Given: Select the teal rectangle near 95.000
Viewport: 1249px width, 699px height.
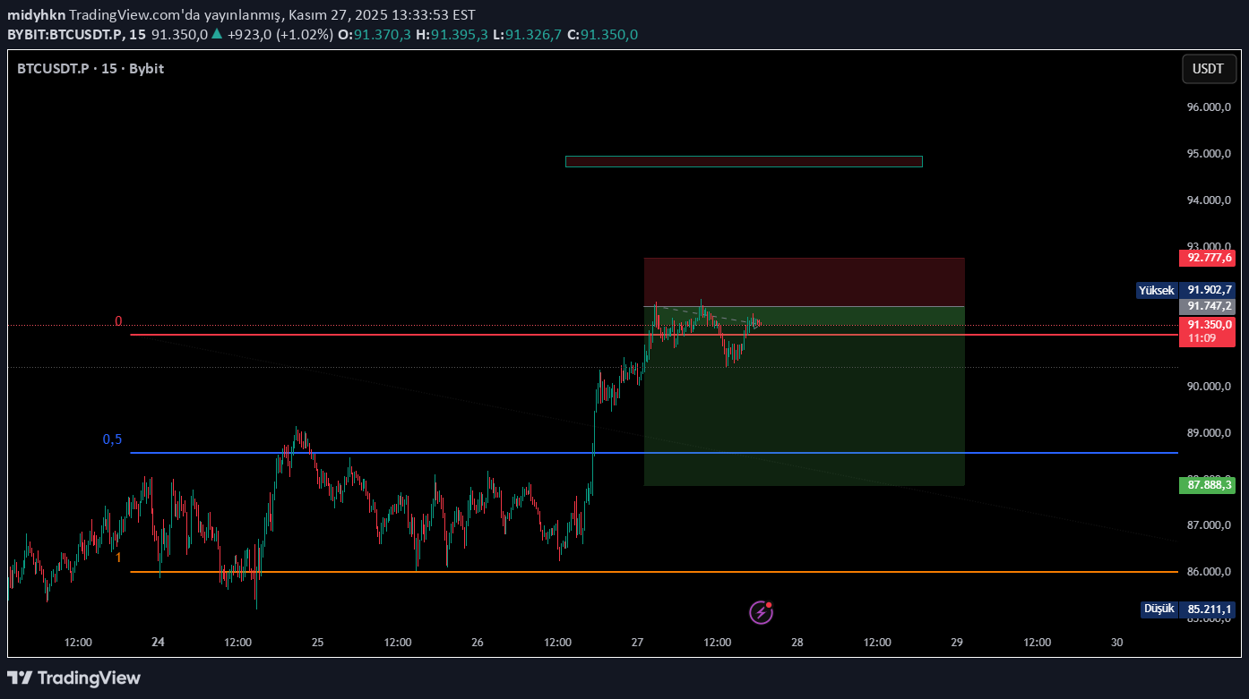Looking at the screenshot, I should click(x=743, y=161).
